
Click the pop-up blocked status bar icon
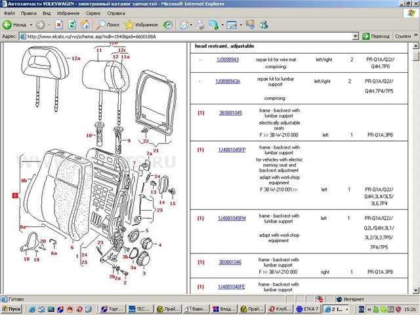tap(319, 299)
